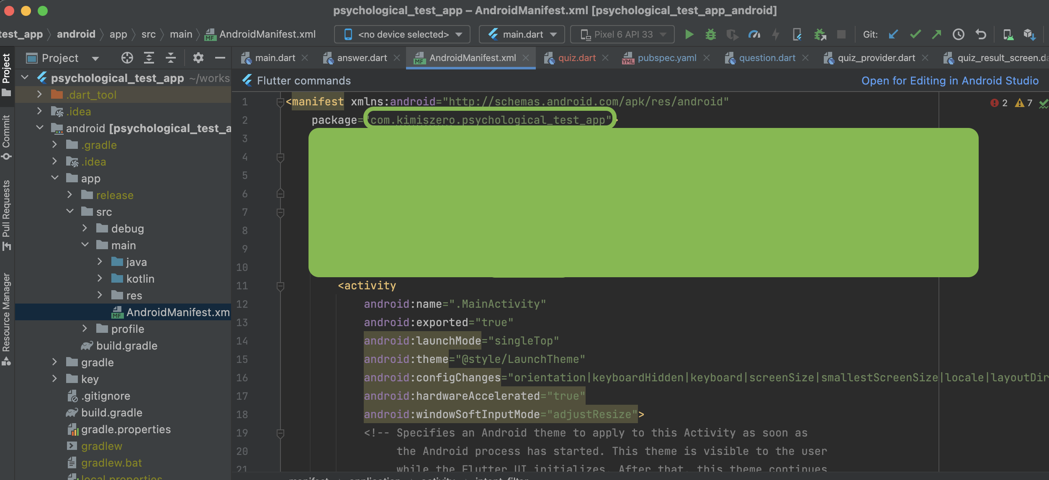Update project with Git blue arrow
The width and height of the screenshot is (1049, 480).
893,34
